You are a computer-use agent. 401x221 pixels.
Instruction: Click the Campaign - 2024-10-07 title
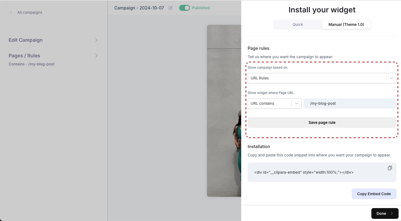pyautogui.click(x=139, y=8)
